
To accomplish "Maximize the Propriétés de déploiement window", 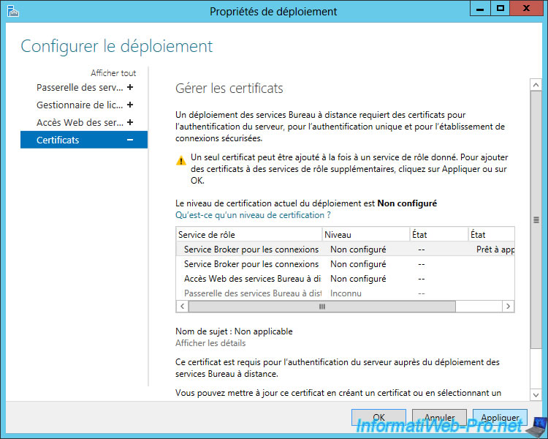I will (500, 8).
